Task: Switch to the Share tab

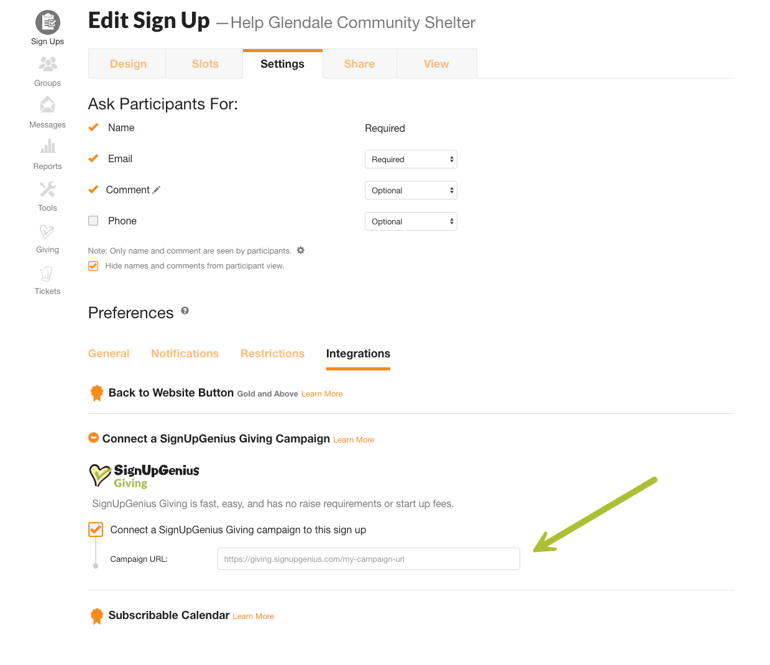Action: (x=359, y=63)
